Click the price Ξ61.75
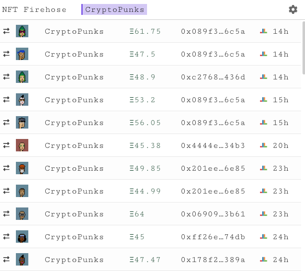Viewport: 305px width, 271px height. [x=145, y=31]
